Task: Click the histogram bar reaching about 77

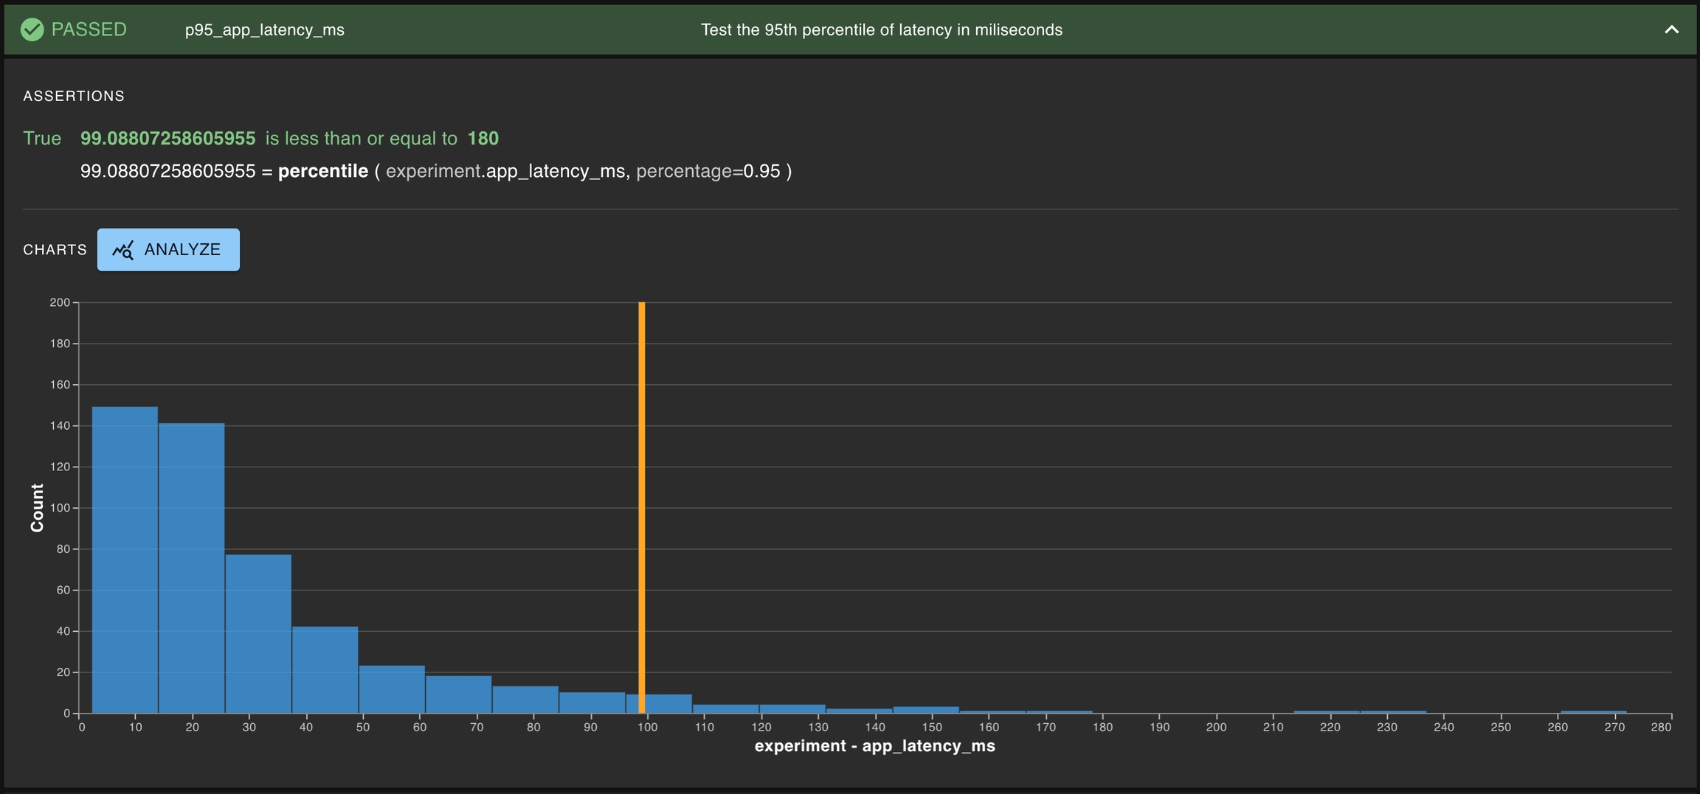Action: [258, 634]
